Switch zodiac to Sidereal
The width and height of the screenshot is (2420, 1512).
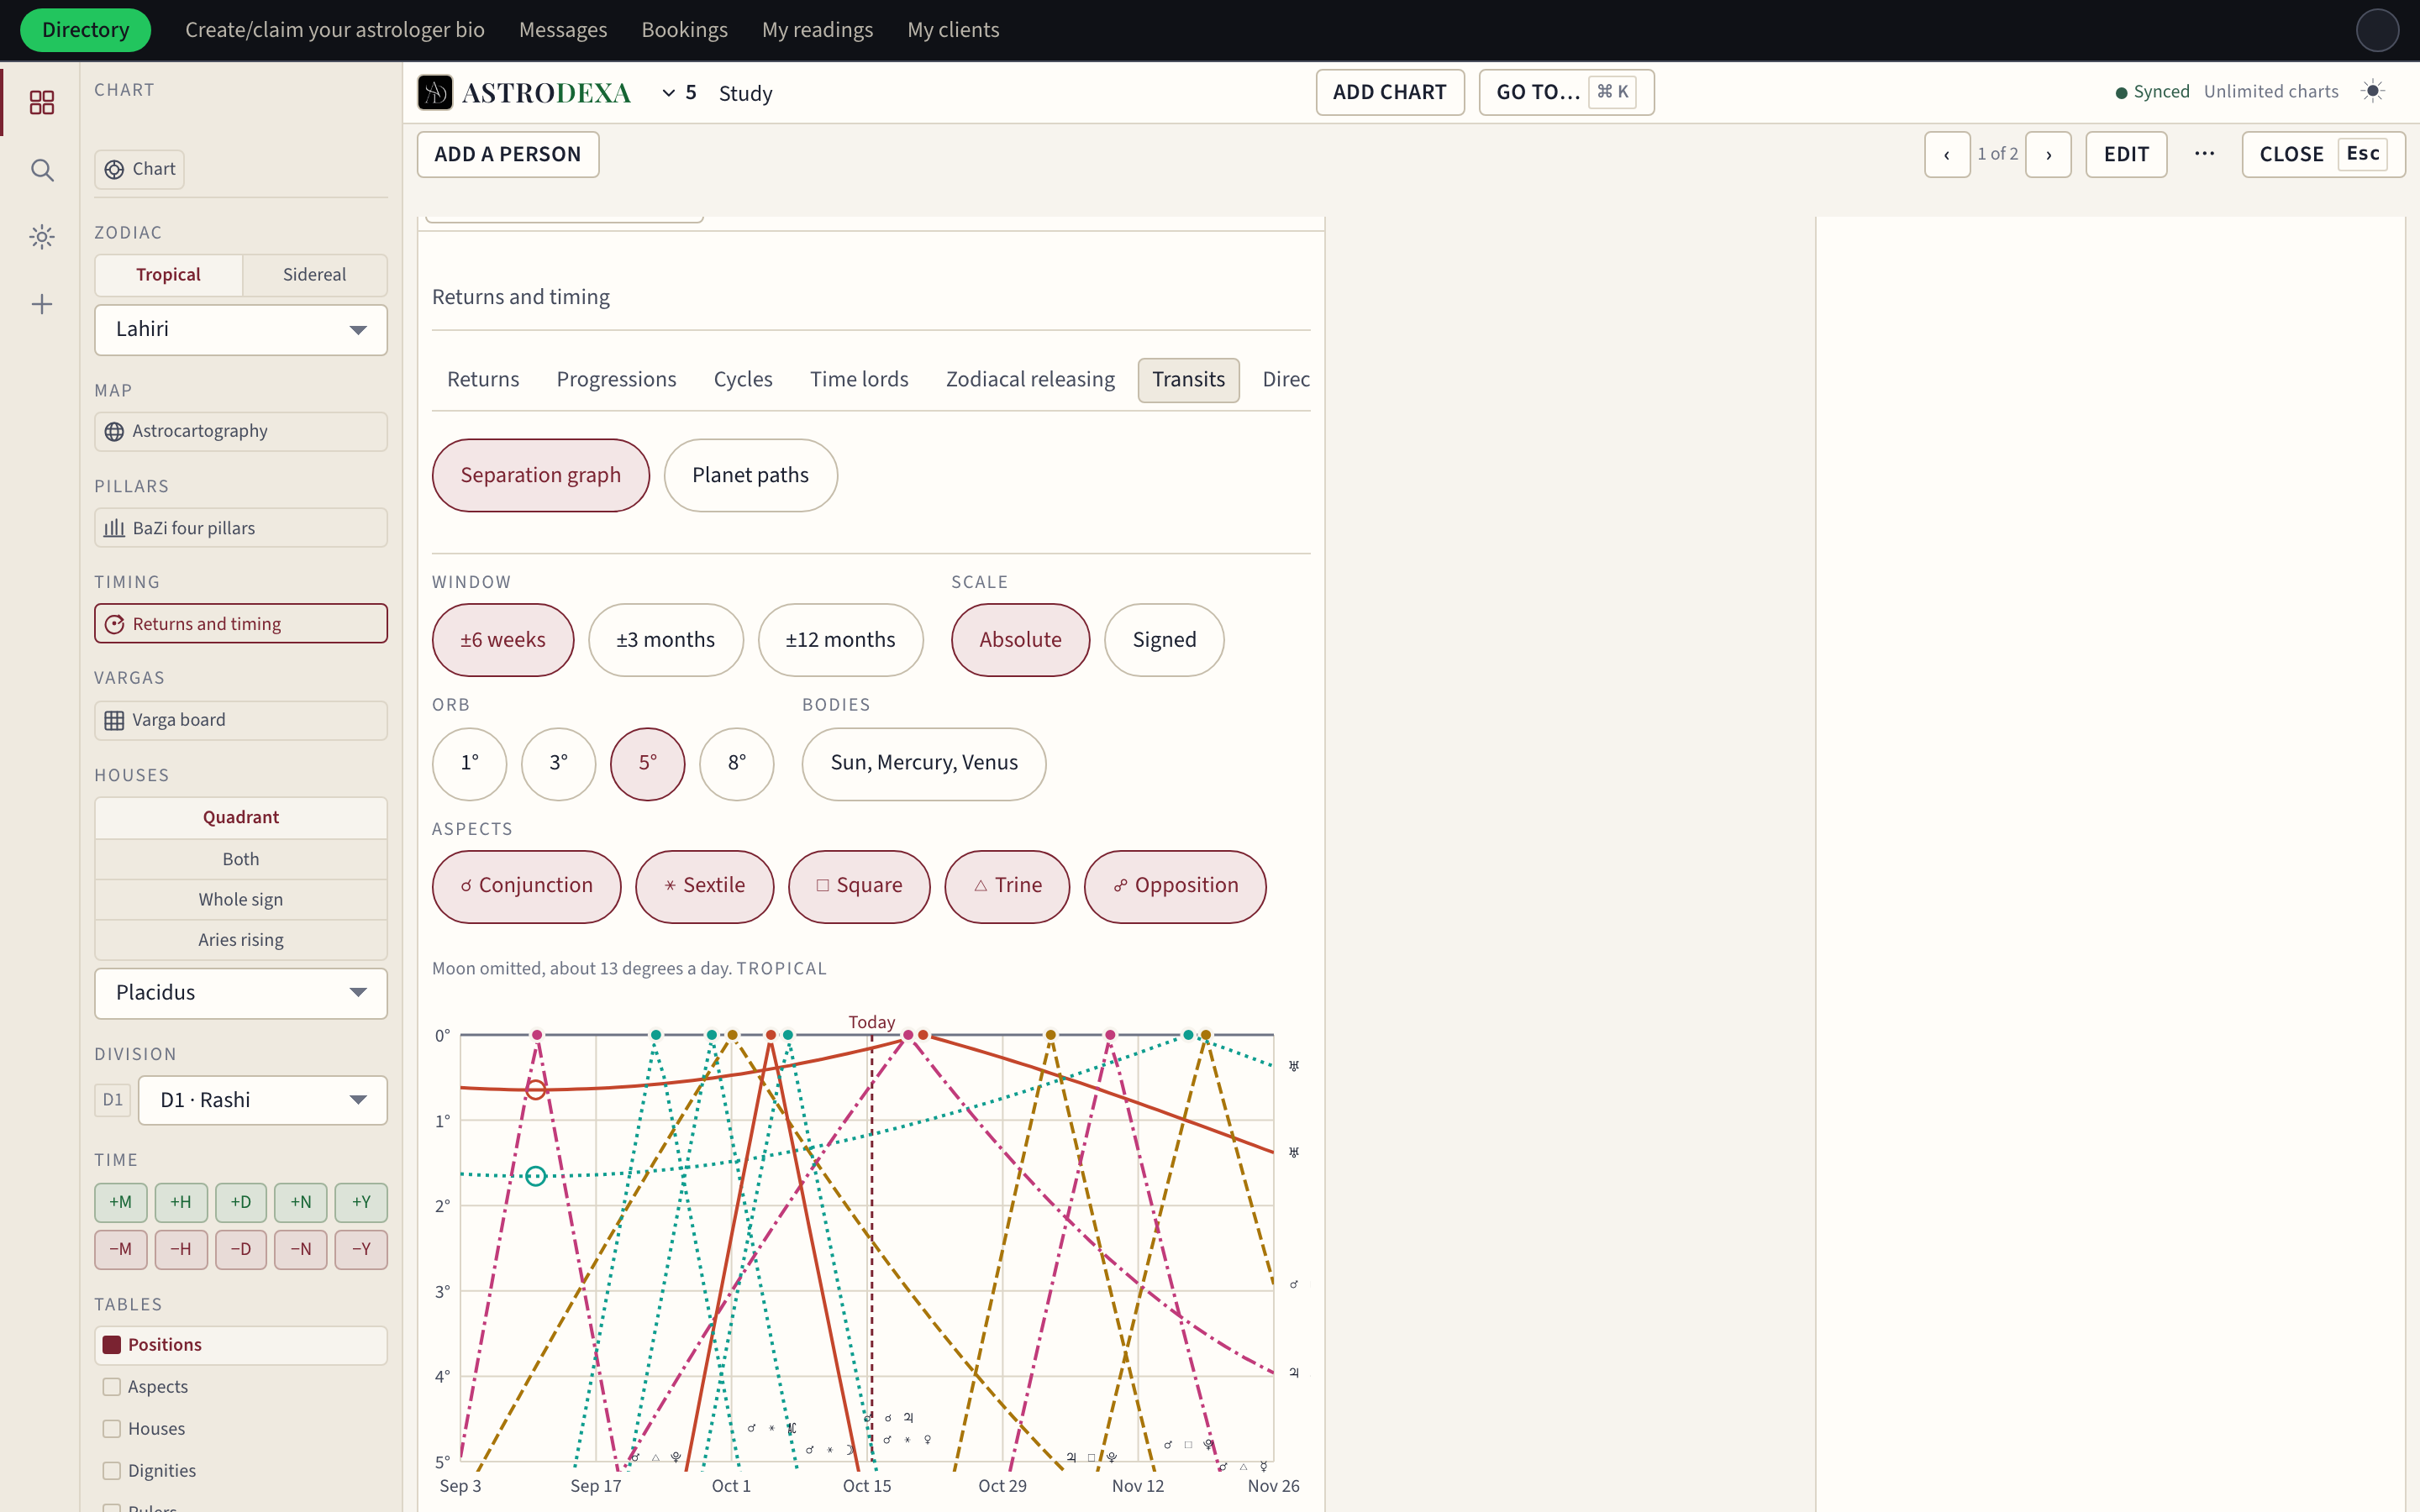click(x=314, y=275)
